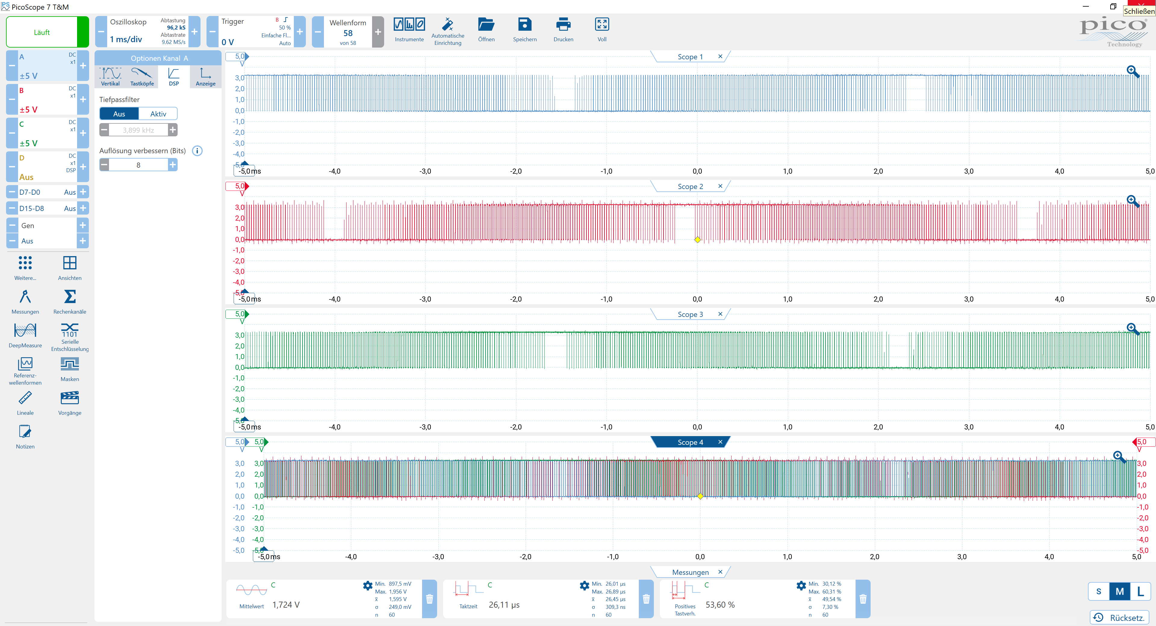Increase channel C range with plus
Screen dimensions: 1156x626
[83, 133]
